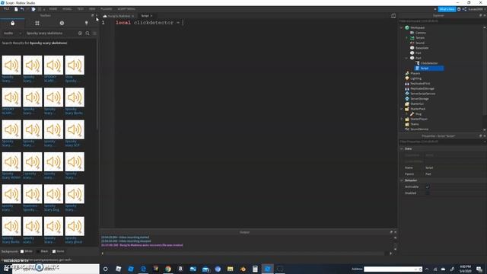Switch to the TEST ribbon tab
Screen dimensions: 487x274
81,9
